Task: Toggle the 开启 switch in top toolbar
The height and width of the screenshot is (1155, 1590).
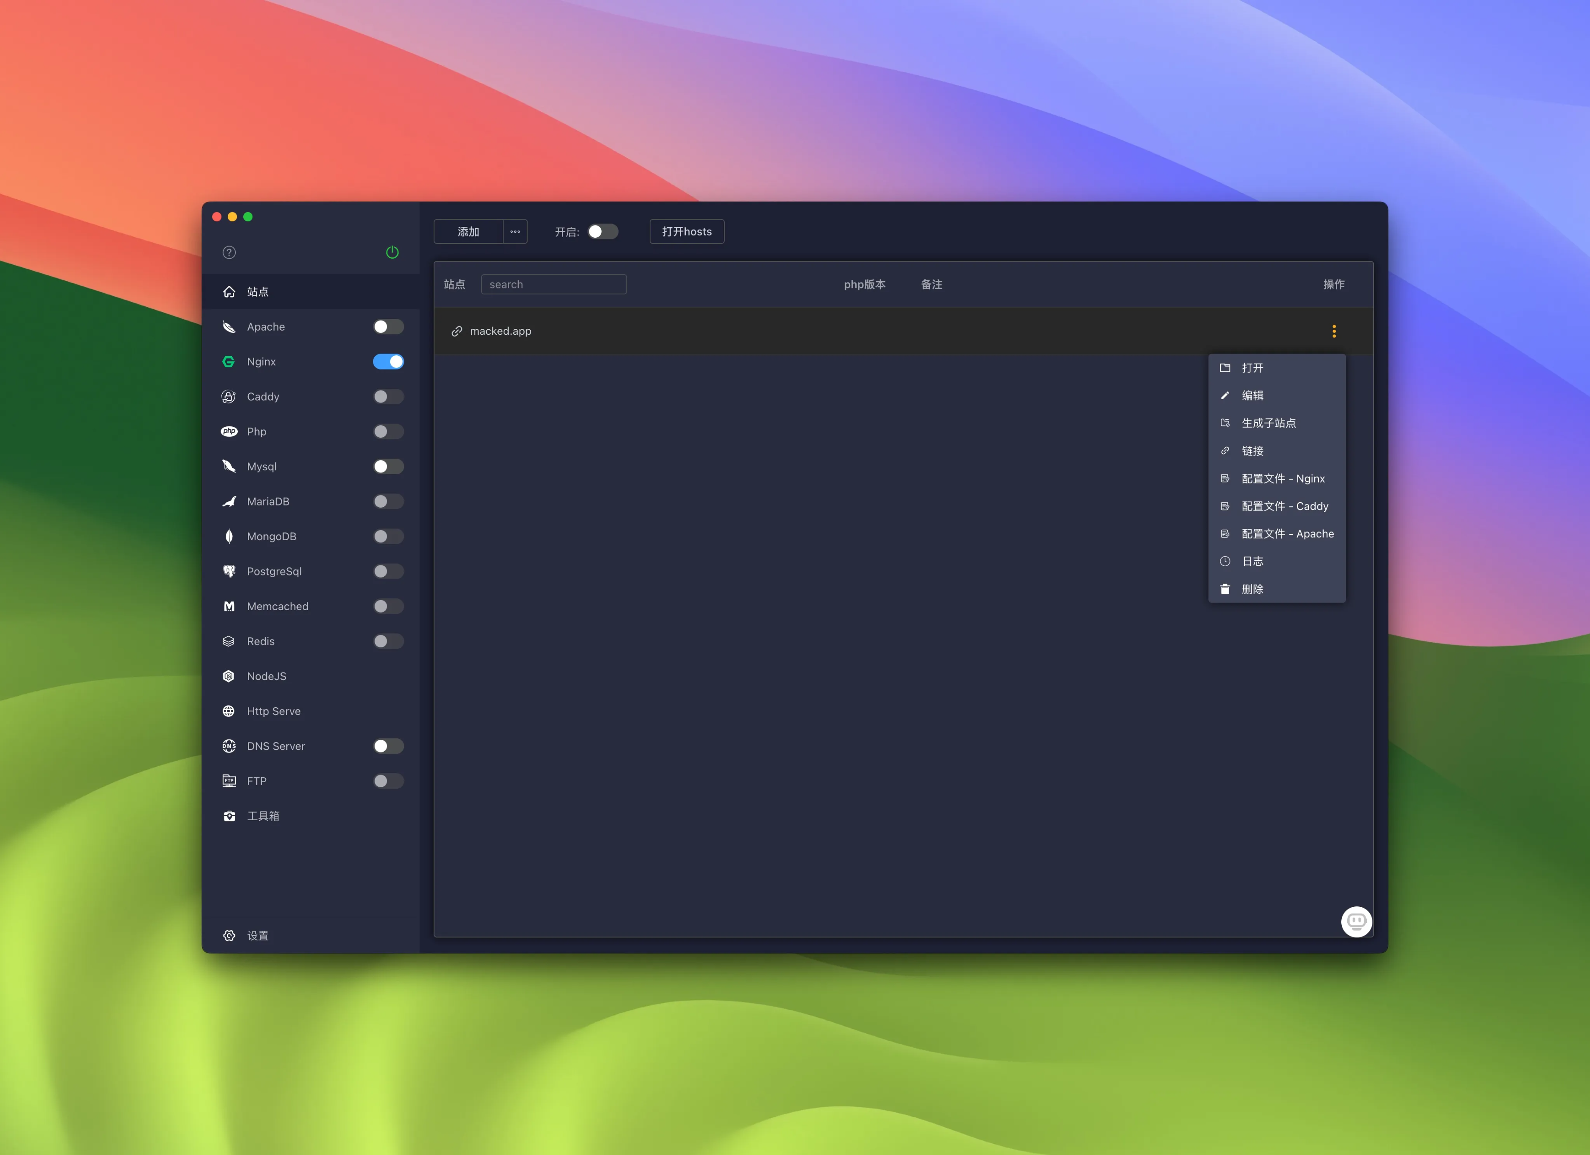Action: click(602, 231)
